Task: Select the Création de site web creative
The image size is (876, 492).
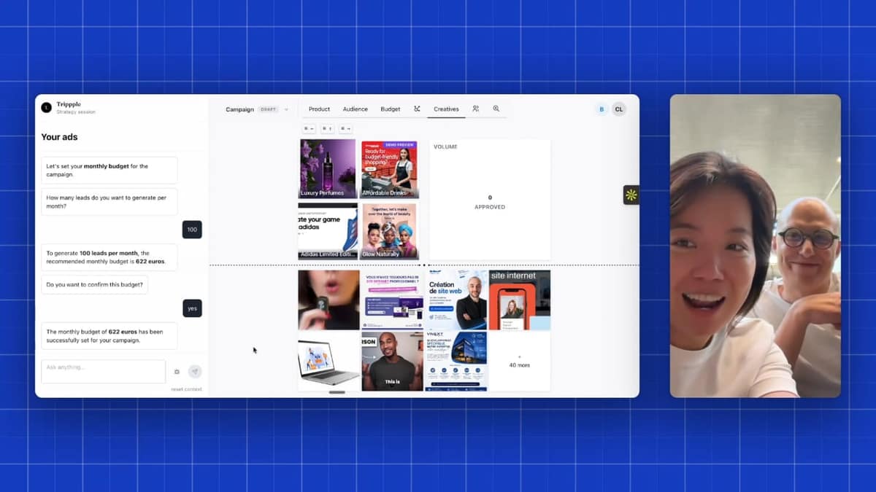Action: point(456,300)
